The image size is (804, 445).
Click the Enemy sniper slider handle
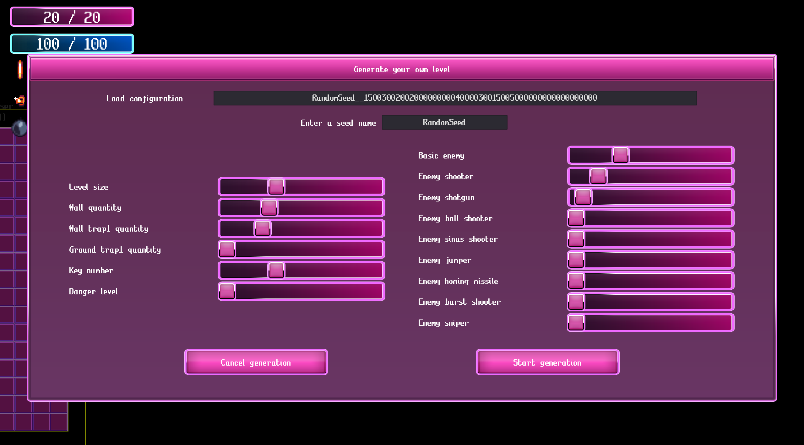[576, 323]
